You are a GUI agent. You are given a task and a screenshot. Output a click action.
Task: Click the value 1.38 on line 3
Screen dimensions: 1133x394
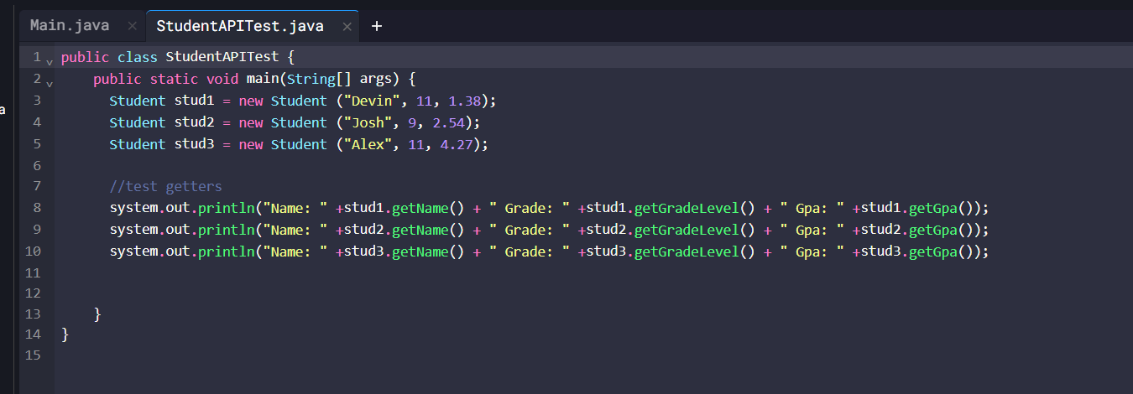[x=465, y=101]
